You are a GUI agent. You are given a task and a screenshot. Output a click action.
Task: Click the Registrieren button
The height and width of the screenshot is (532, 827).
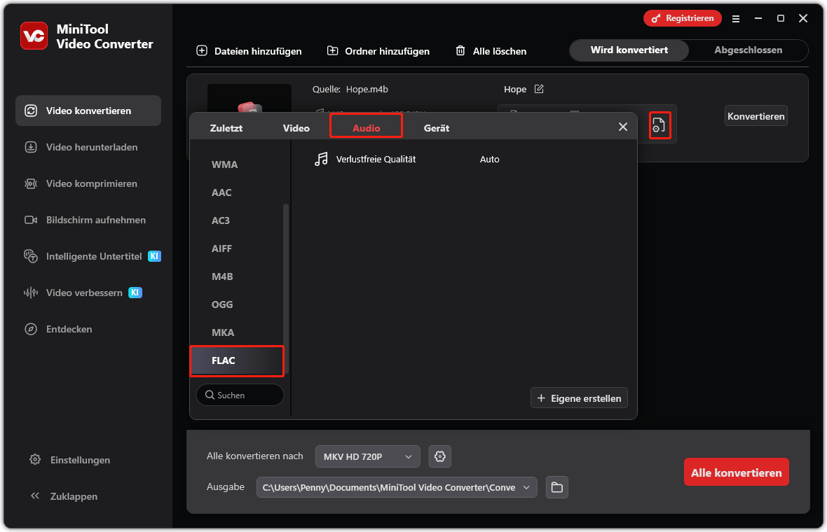tap(683, 18)
